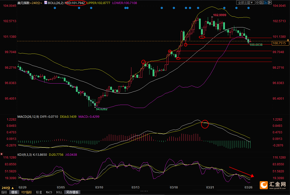Click the orange arrow marker above price tag
Image resolution: width=290 pixels, height=195 pixels.
pos(288,40)
